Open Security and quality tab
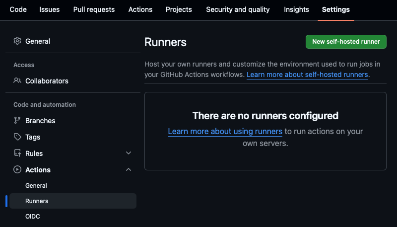The image size is (397, 227). 238,9
